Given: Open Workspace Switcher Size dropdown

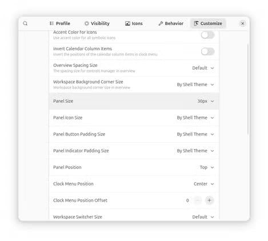Looking at the screenshot, I should click(203, 217).
